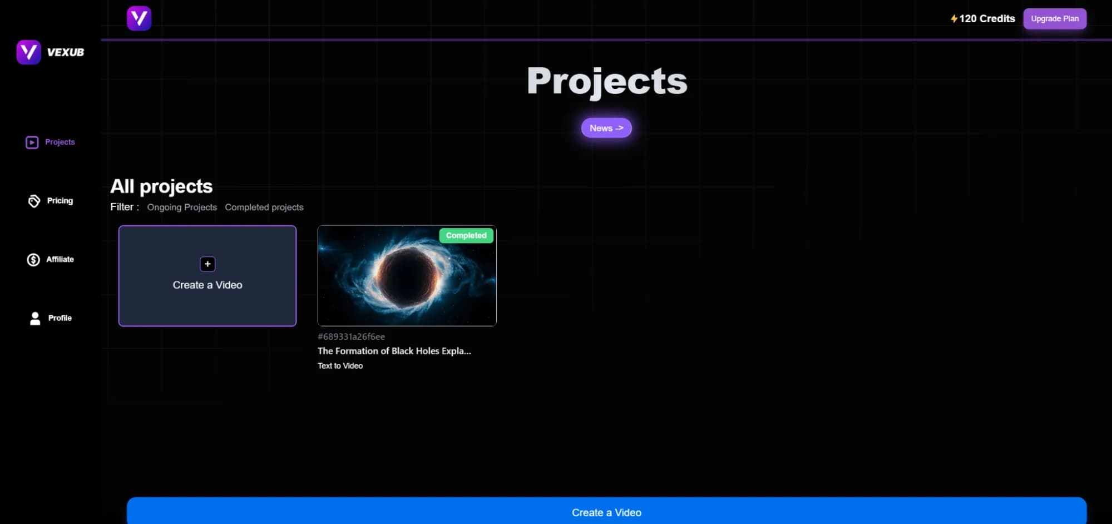Open the black hole video thumbnail
Viewport: 1112px width, 524px height.
(407, 276)
